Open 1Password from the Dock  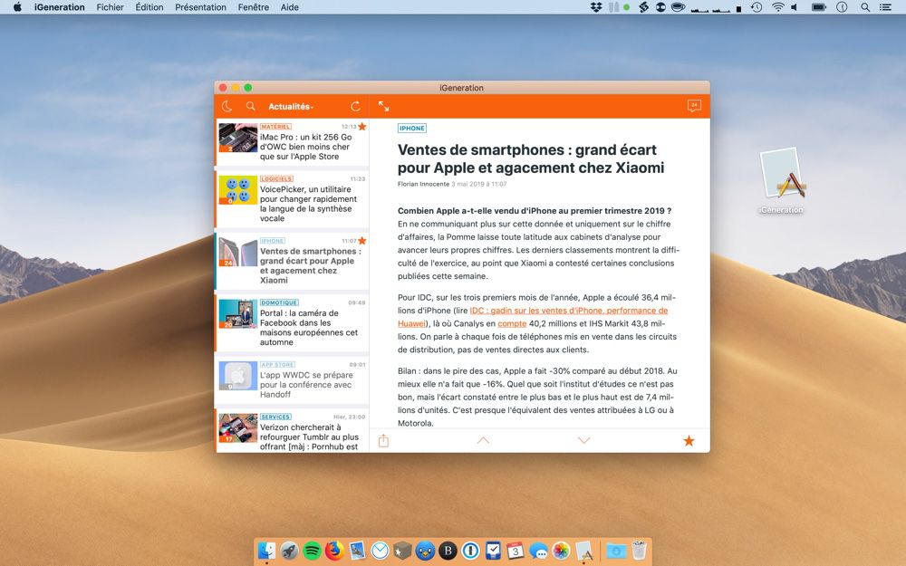pos(470,551)
